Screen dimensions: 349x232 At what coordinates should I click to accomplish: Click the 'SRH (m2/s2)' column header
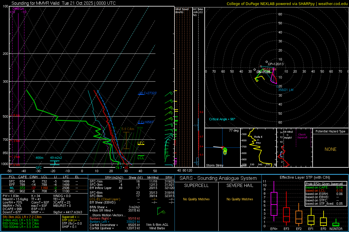click(114, 177)
